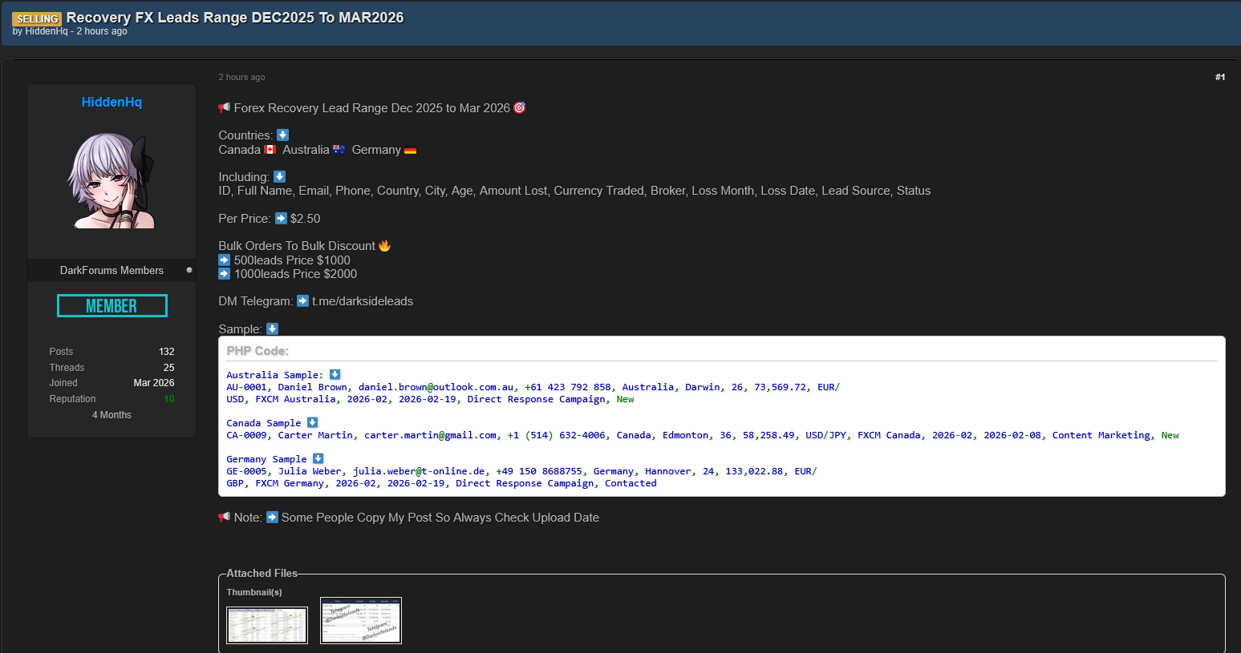Click the Australia flag icon
Image resolution: width=1241 pixels, height=653 pixels.
(339, 149)
